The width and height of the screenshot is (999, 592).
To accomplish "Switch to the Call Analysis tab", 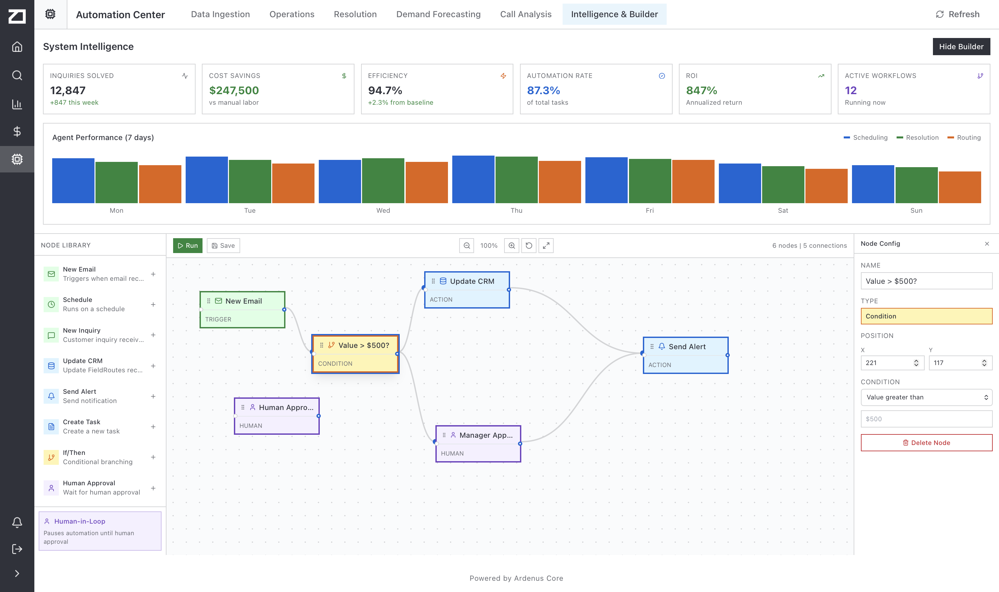I will (x=526, y=14).
